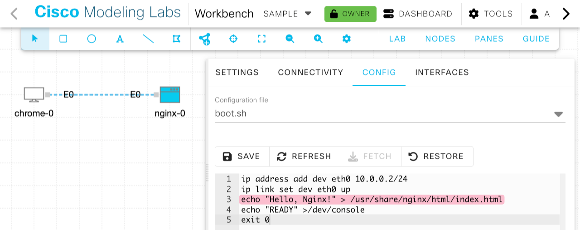Click the nginx-0 server node

coord(170,95)
